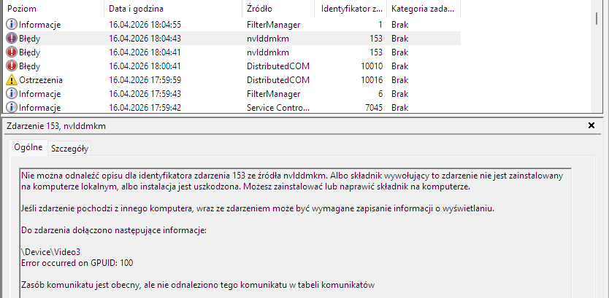
Task: Close the event 153 details pane
Action: tap(591, 126)
